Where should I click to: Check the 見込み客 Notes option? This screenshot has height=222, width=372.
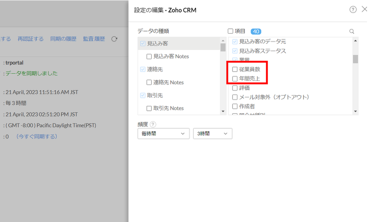149,57
